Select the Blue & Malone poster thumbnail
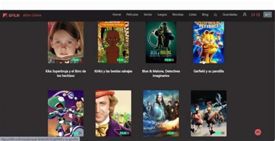The height and width of the screenshot is (141, 275). [161, 42]
